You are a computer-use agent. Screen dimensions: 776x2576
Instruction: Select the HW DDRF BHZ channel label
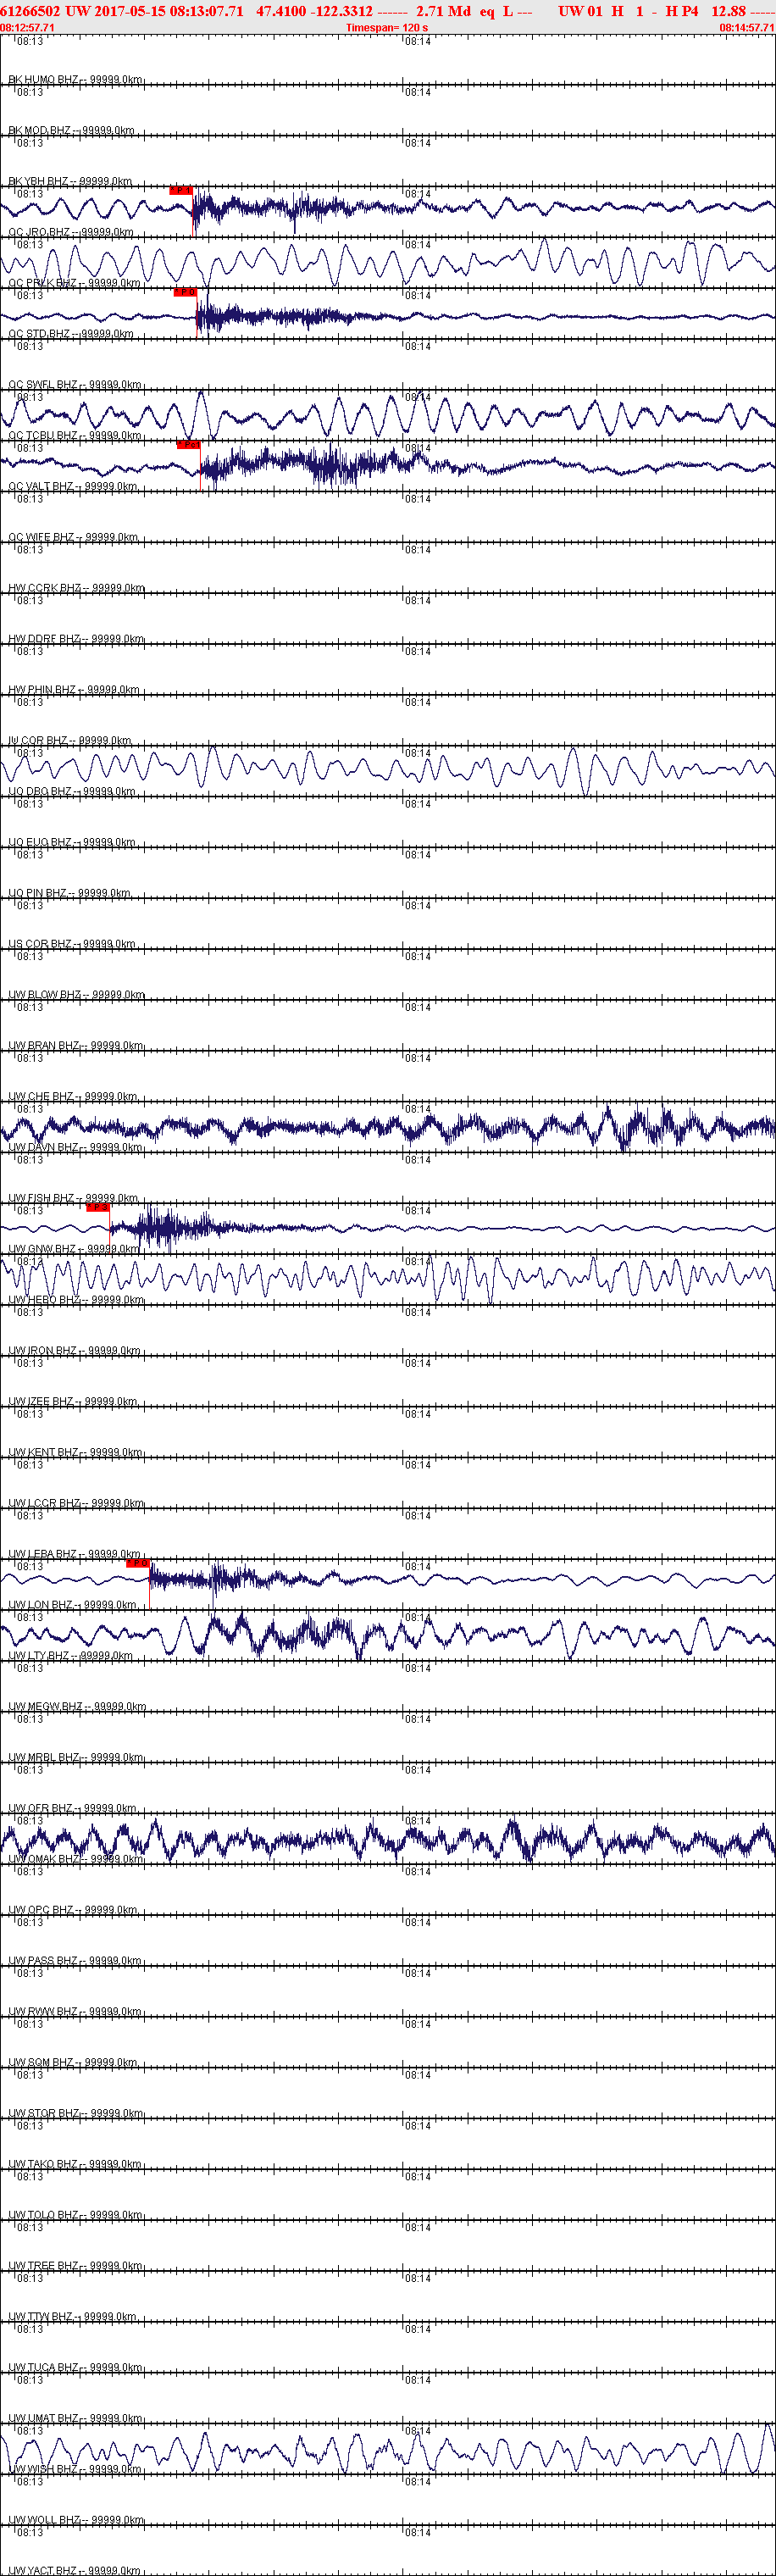point(76,638)
